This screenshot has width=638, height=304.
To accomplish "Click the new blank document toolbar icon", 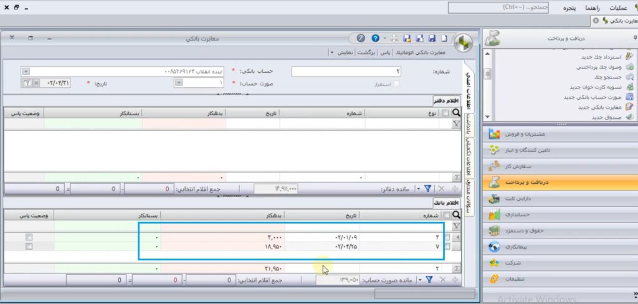I will (x=445, y=38).
